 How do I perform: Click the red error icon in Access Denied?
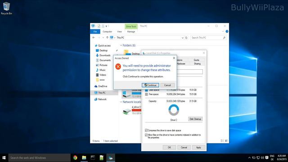(x=118, y=67)
